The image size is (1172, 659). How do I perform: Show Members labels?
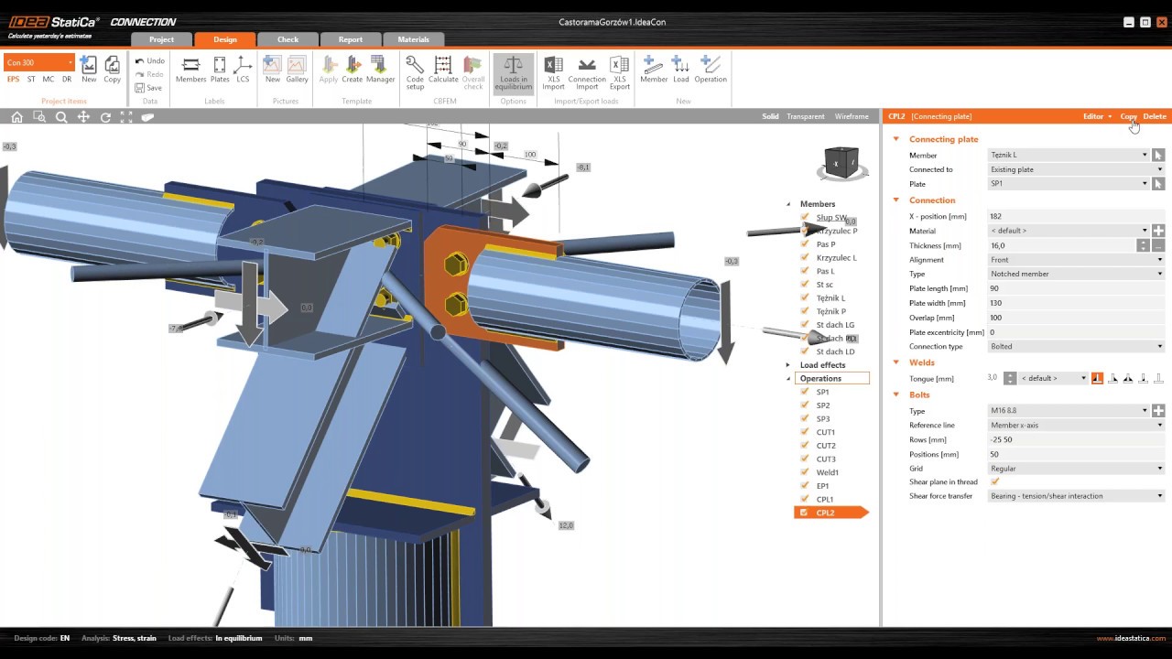click(x=190, y=70)
